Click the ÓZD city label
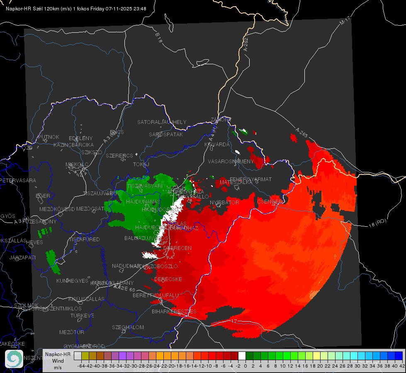 27,148
